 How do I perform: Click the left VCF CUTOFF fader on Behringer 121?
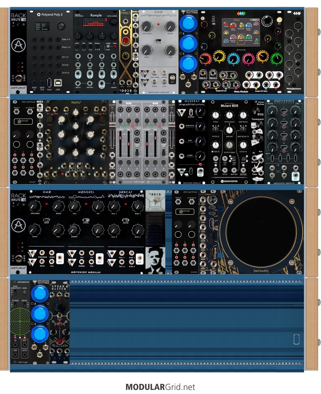[120, 144]
